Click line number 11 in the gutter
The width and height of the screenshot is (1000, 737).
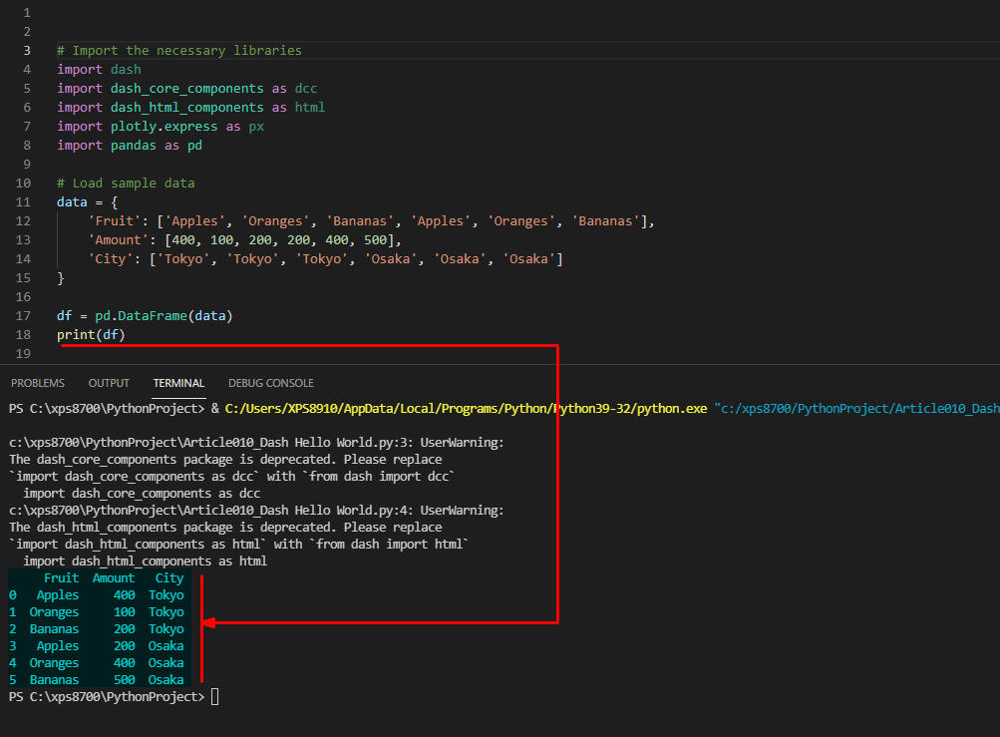(23, 202)
